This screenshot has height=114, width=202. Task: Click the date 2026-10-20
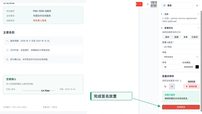70,89
